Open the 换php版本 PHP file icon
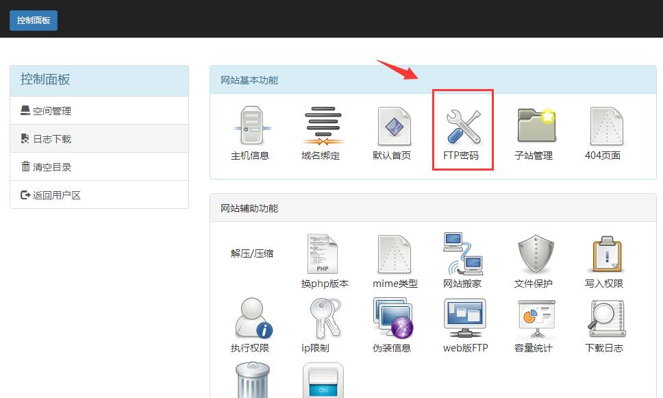663x398 pixels. [322, 253]
